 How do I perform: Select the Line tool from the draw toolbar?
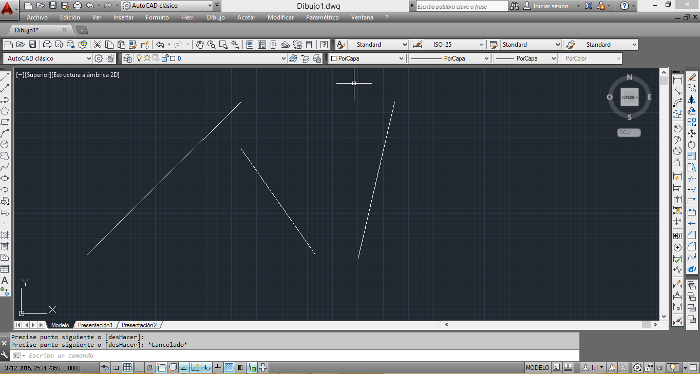[x=6, y=77]
